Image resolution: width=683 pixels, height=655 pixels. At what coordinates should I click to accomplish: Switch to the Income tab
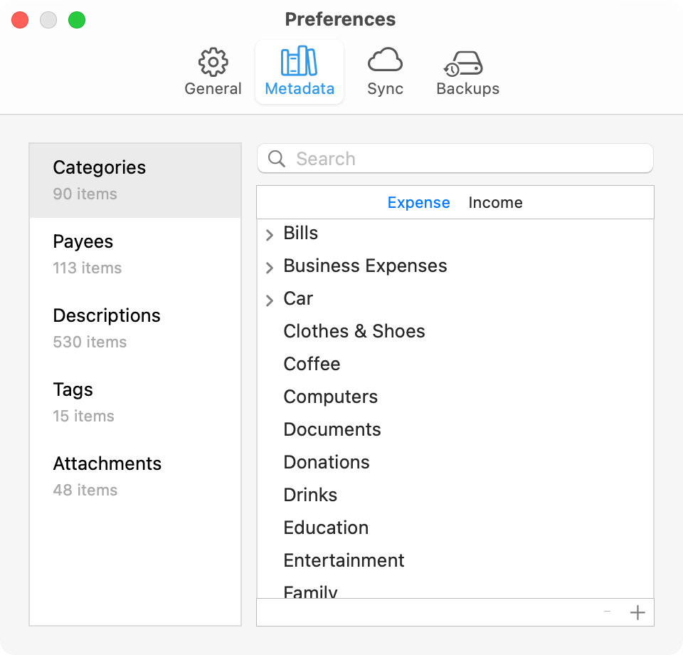pyautogui.click(x=495, y=203)
